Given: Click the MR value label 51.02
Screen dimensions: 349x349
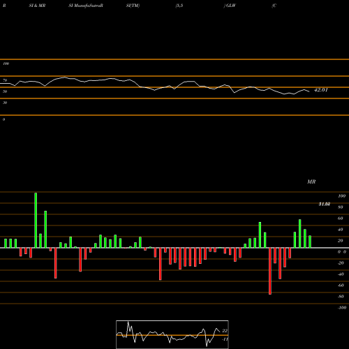Looking at the screenshot, I should coord(325,204).
